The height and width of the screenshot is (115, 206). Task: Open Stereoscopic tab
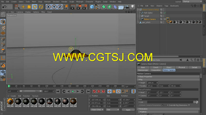[143, 70]
